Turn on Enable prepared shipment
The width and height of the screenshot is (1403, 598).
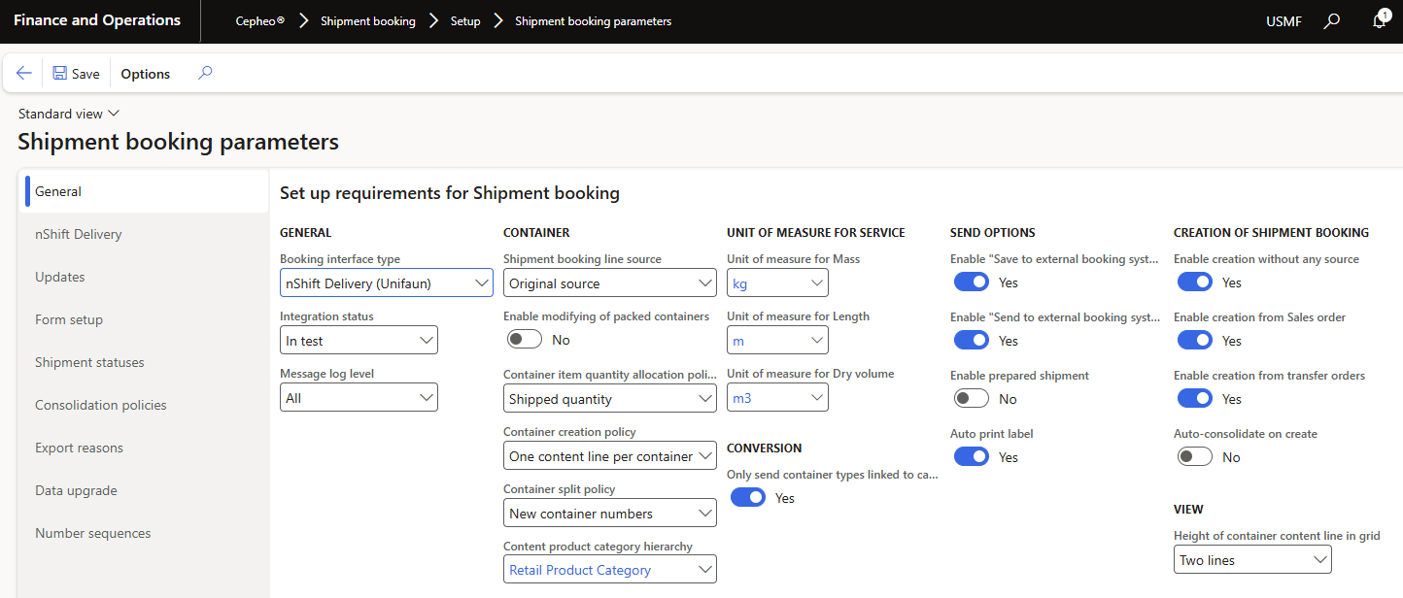(x=971, y=398)
